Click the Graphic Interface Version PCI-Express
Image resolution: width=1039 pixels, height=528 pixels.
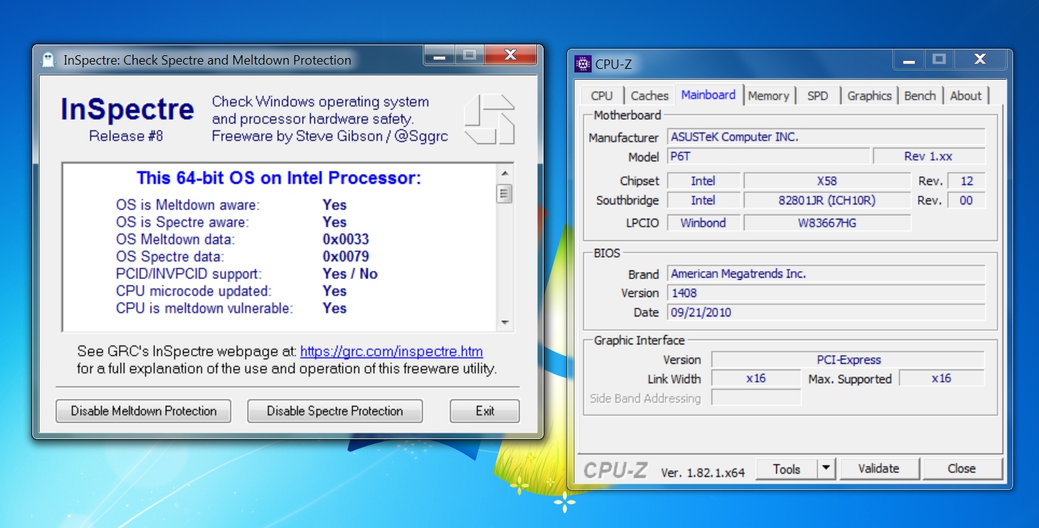(848, 360)
